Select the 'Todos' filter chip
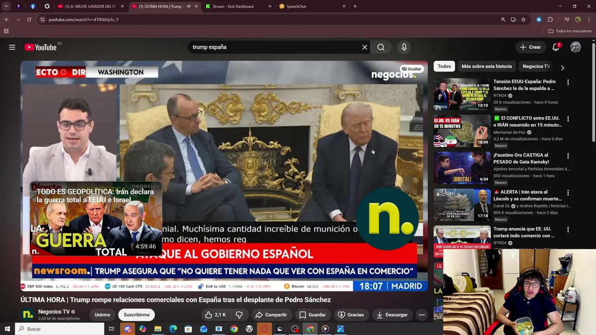This screenshot has width=596, height=335. pos(444,66)
